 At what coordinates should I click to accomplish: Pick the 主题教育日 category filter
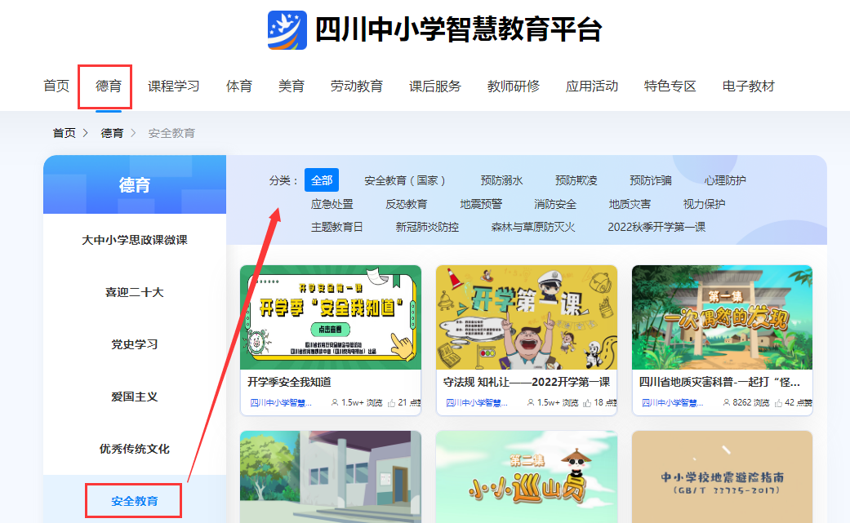click(x=337, y=227)
